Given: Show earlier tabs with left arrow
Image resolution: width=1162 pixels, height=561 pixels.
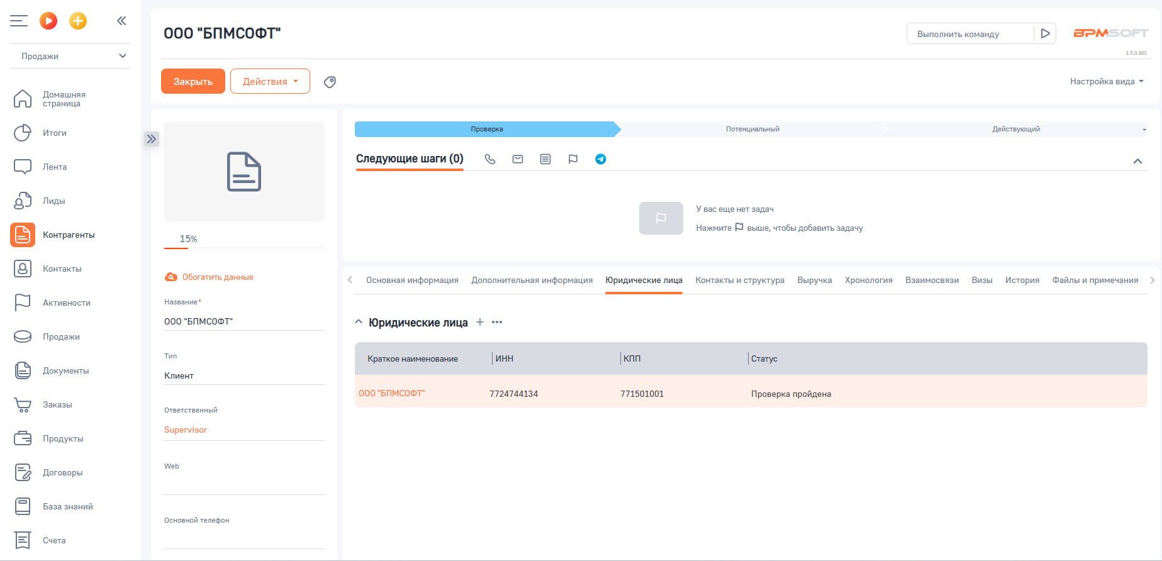Looking at the screenshot, I should 350,280.
